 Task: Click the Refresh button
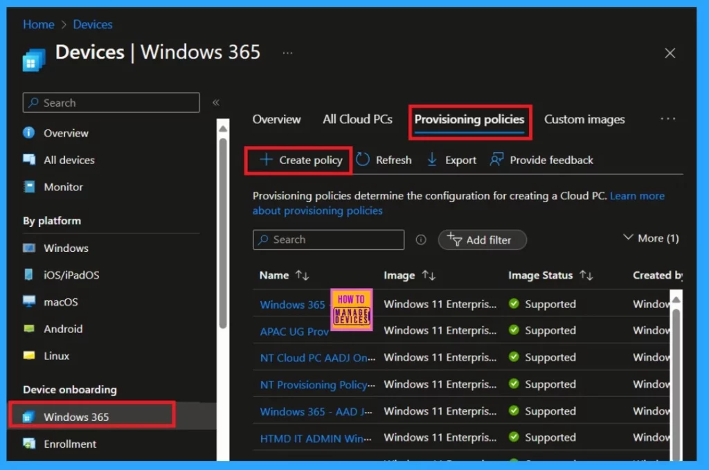[x=384, y=160]
